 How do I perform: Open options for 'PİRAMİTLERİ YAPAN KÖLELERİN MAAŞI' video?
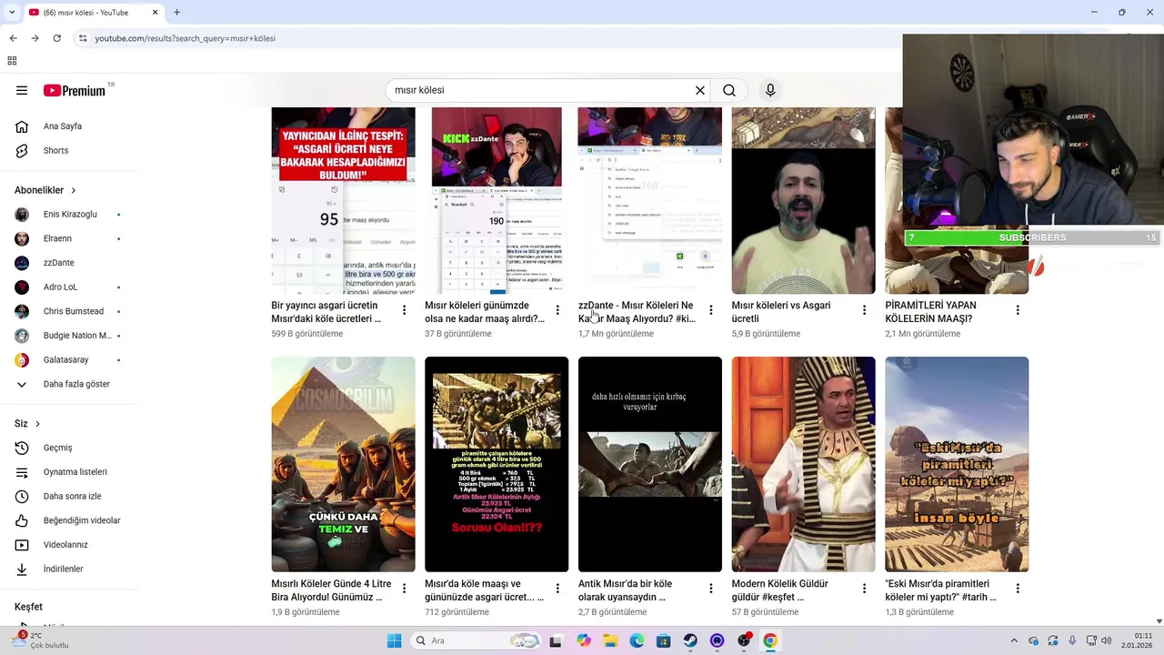pyautogui.click(x=1018, y=310)
